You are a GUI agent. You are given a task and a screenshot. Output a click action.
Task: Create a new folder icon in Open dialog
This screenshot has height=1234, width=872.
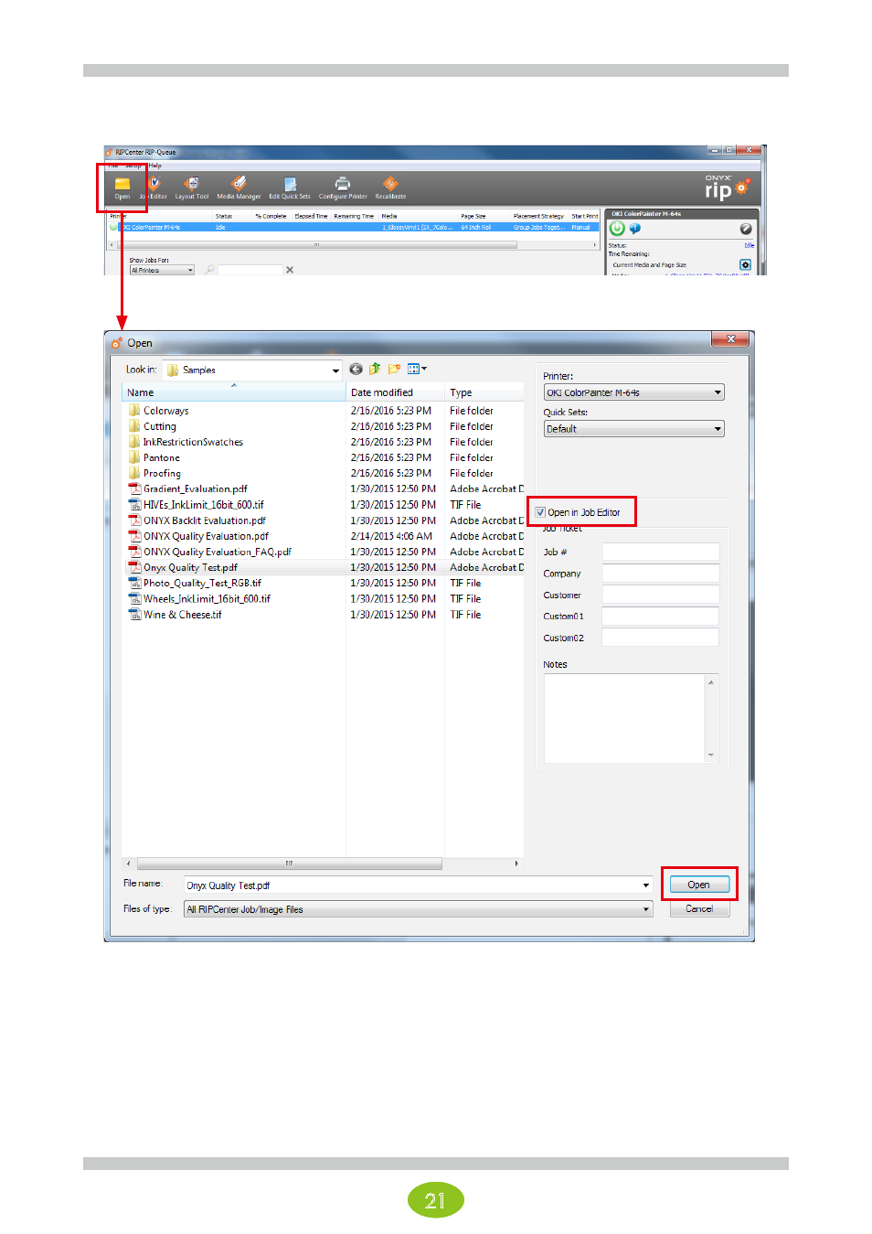pyautogui.click(x=394, y=370)
